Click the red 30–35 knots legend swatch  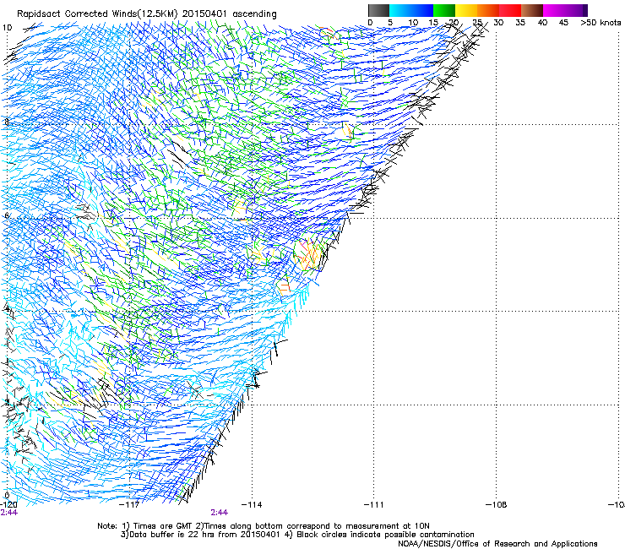tap(510, 10)
